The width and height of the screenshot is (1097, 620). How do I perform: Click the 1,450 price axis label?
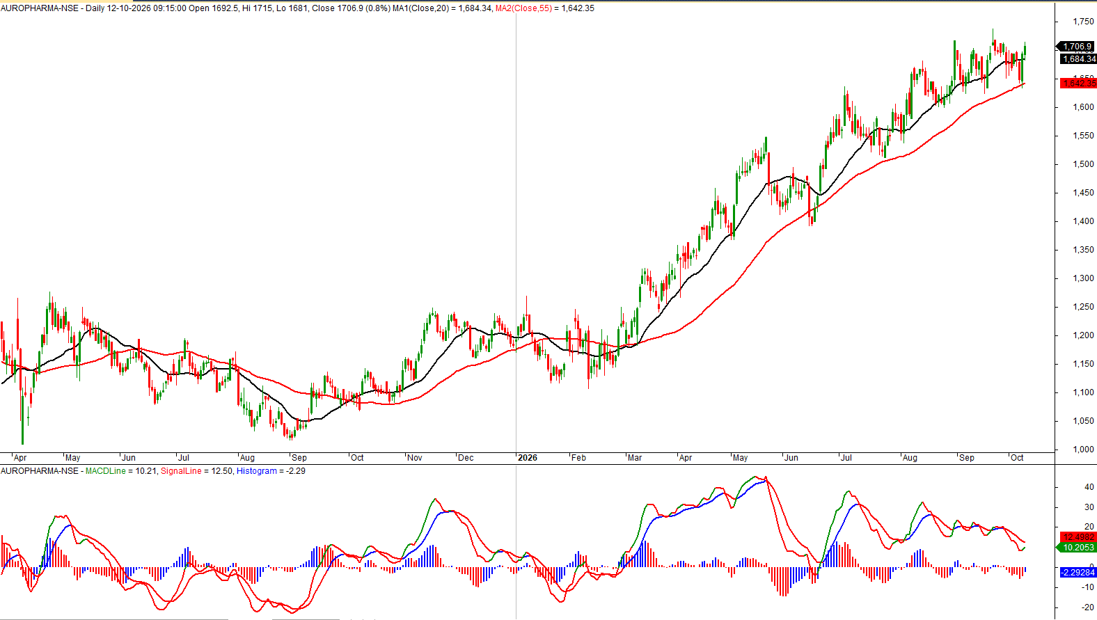1083,193
